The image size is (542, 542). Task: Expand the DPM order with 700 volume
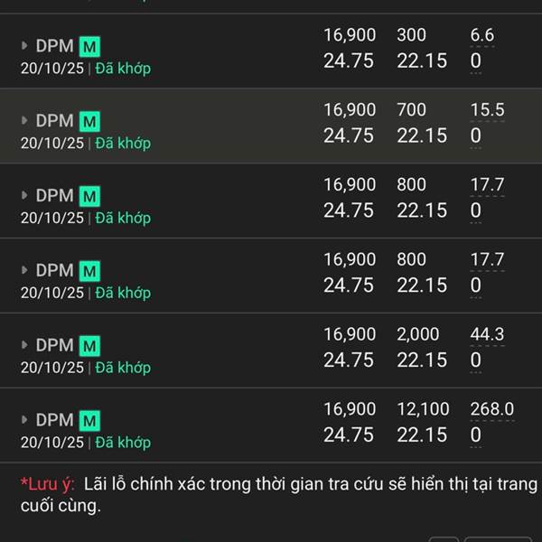tap(24, 120)
